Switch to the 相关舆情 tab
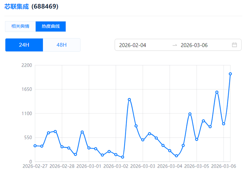This screenshot has width=246, height=176. click(20, 26)
